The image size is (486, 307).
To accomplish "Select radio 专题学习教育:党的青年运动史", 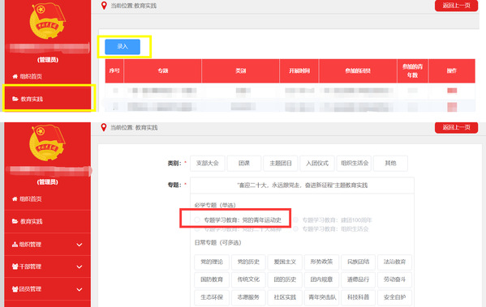I will pos(197,220).
